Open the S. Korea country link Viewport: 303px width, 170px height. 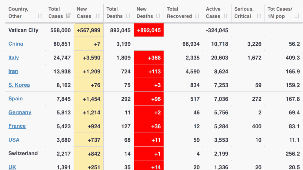point(19,85)
